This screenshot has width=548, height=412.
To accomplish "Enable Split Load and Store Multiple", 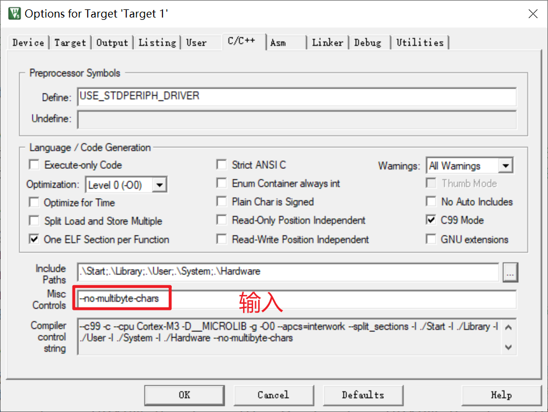I will point(34,221).
